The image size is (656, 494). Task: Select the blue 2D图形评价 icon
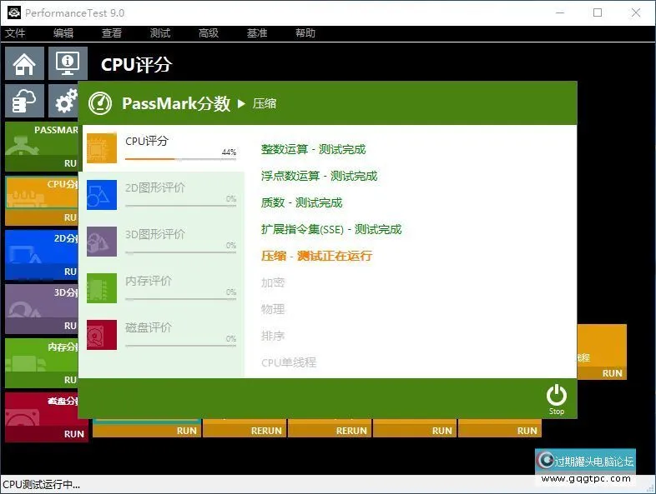102,195
